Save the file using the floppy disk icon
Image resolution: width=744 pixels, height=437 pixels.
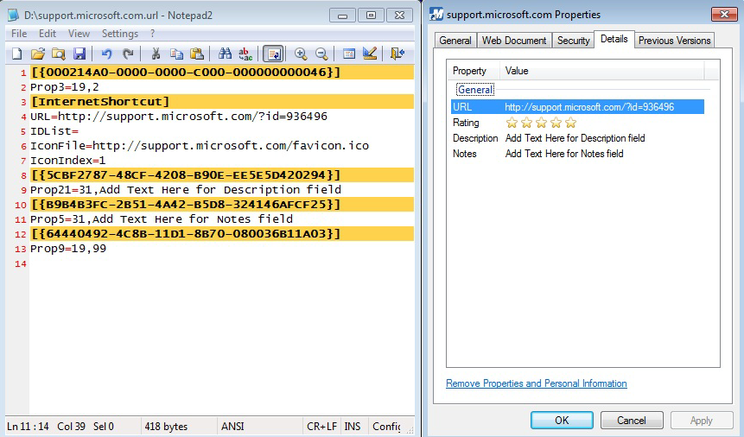tap(79, 54)
